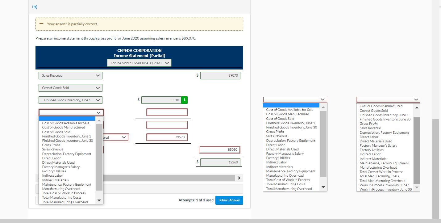Choose Total Manufacturing Costs from the open list

pos(62,197)
